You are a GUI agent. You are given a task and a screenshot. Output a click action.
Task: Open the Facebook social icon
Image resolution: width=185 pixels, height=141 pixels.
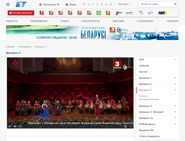click(93, 4)
